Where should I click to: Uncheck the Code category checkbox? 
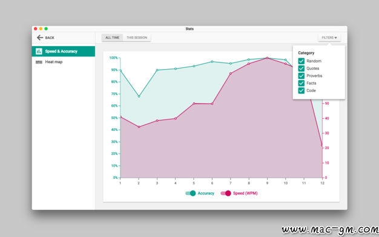click(301, 90)
